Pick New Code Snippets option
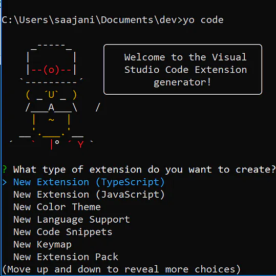This screenshot has height=276, width=276. pos(63,232)
